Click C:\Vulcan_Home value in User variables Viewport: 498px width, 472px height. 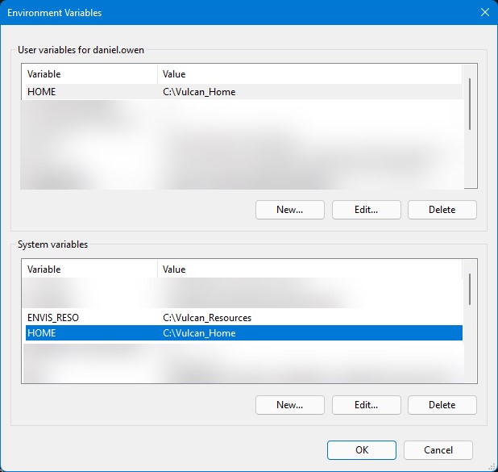(199, 92)
